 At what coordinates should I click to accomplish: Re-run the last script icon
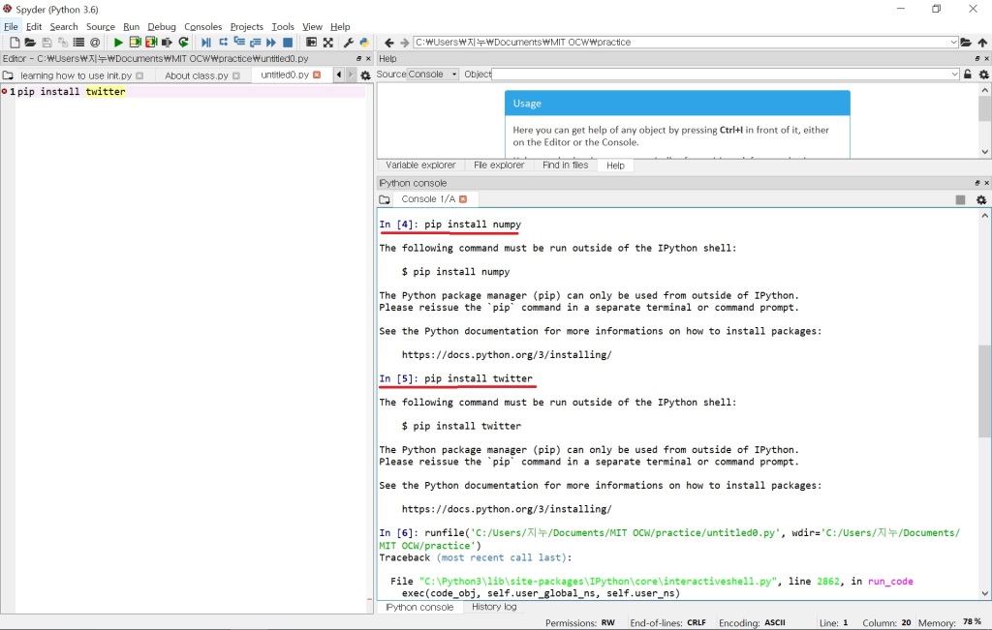[183, 43]
